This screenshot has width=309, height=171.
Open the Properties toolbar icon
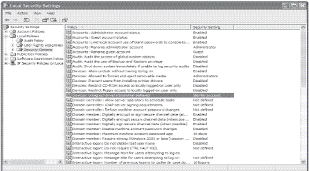coord(45,20)
